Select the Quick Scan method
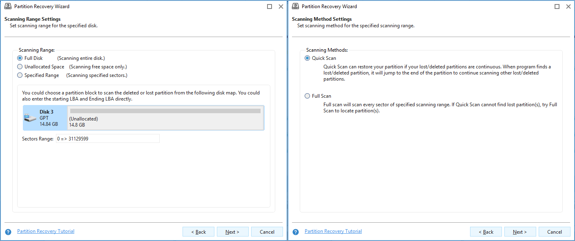 click(308, 58)
